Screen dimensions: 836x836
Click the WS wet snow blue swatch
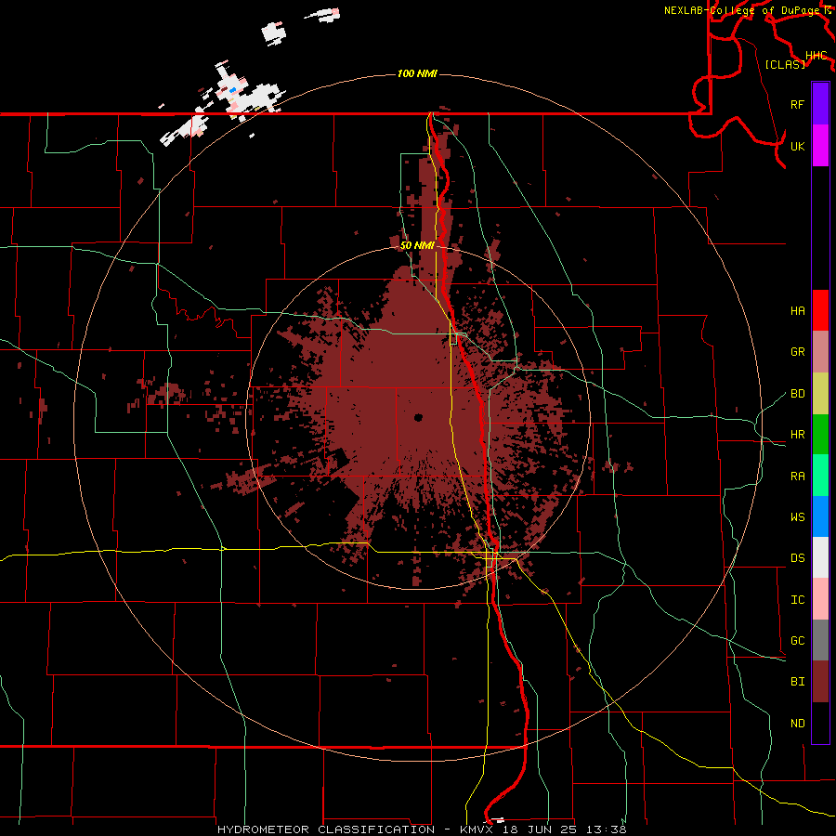tap(820, 516)
